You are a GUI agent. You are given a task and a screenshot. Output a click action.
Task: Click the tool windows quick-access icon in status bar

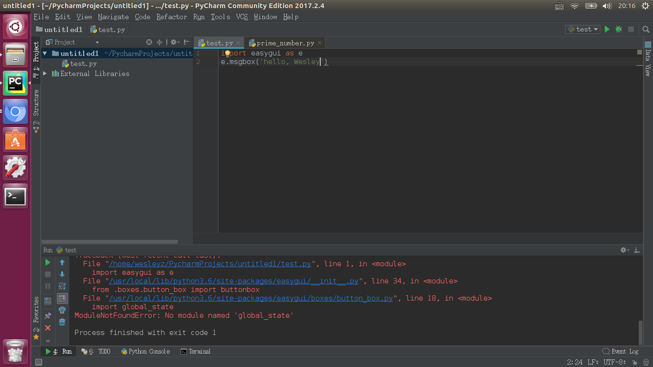(x=39, y=362)
